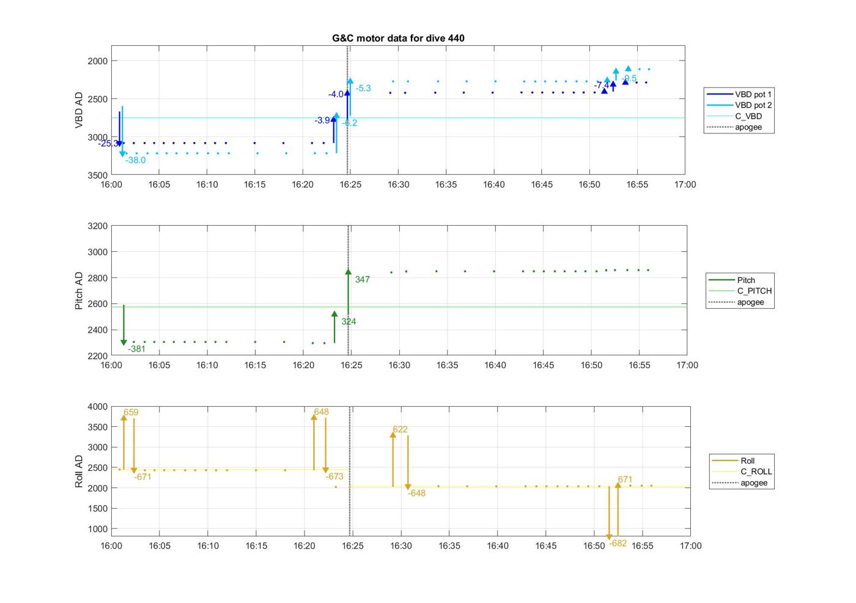Click the "324" pitch move label
The width and height of the screenshot is (856, 603).
point(349,322)
